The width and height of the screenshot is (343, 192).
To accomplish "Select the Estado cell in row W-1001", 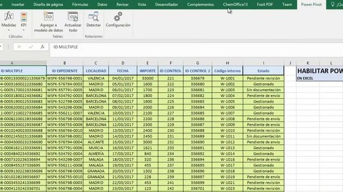I will pyautogui.click(x=263, y=78).
